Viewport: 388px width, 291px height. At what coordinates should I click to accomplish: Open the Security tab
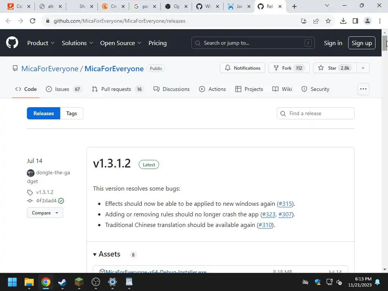pos(315,89)
